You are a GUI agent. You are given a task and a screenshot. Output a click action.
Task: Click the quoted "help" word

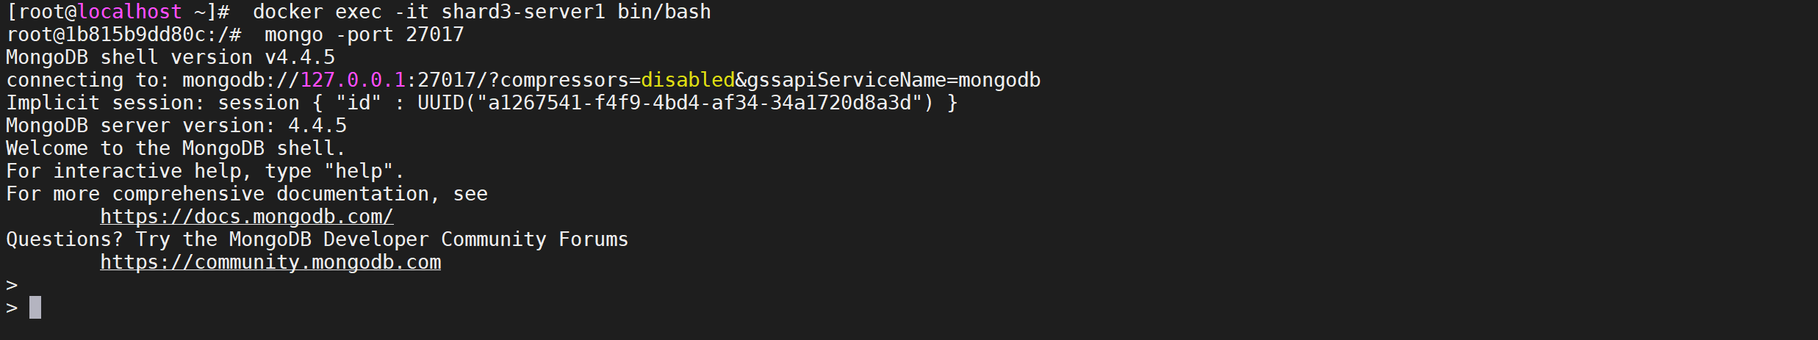[x=359, y=171]
